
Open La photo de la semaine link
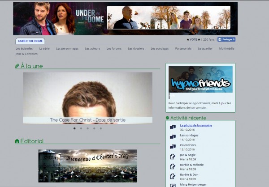tap(196, 125)
